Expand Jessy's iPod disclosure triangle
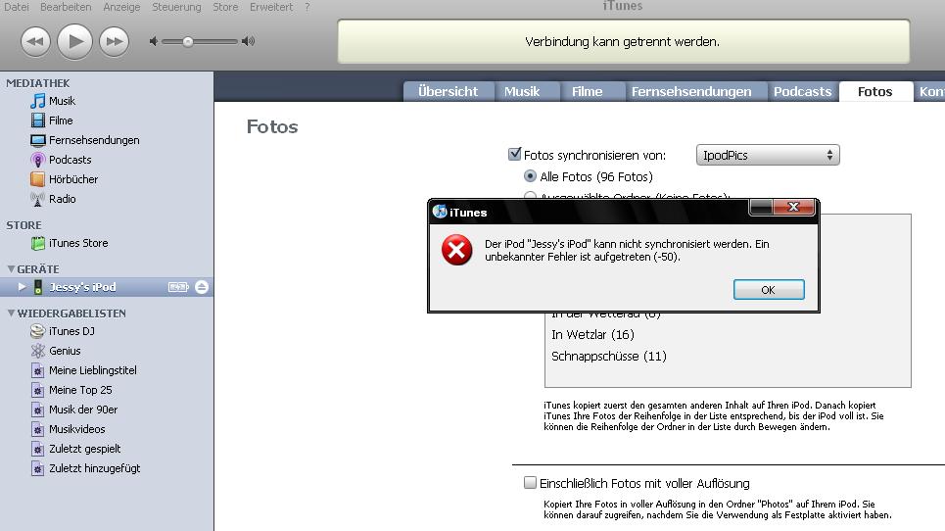This screenshot has width=945, height=531. 22,287
